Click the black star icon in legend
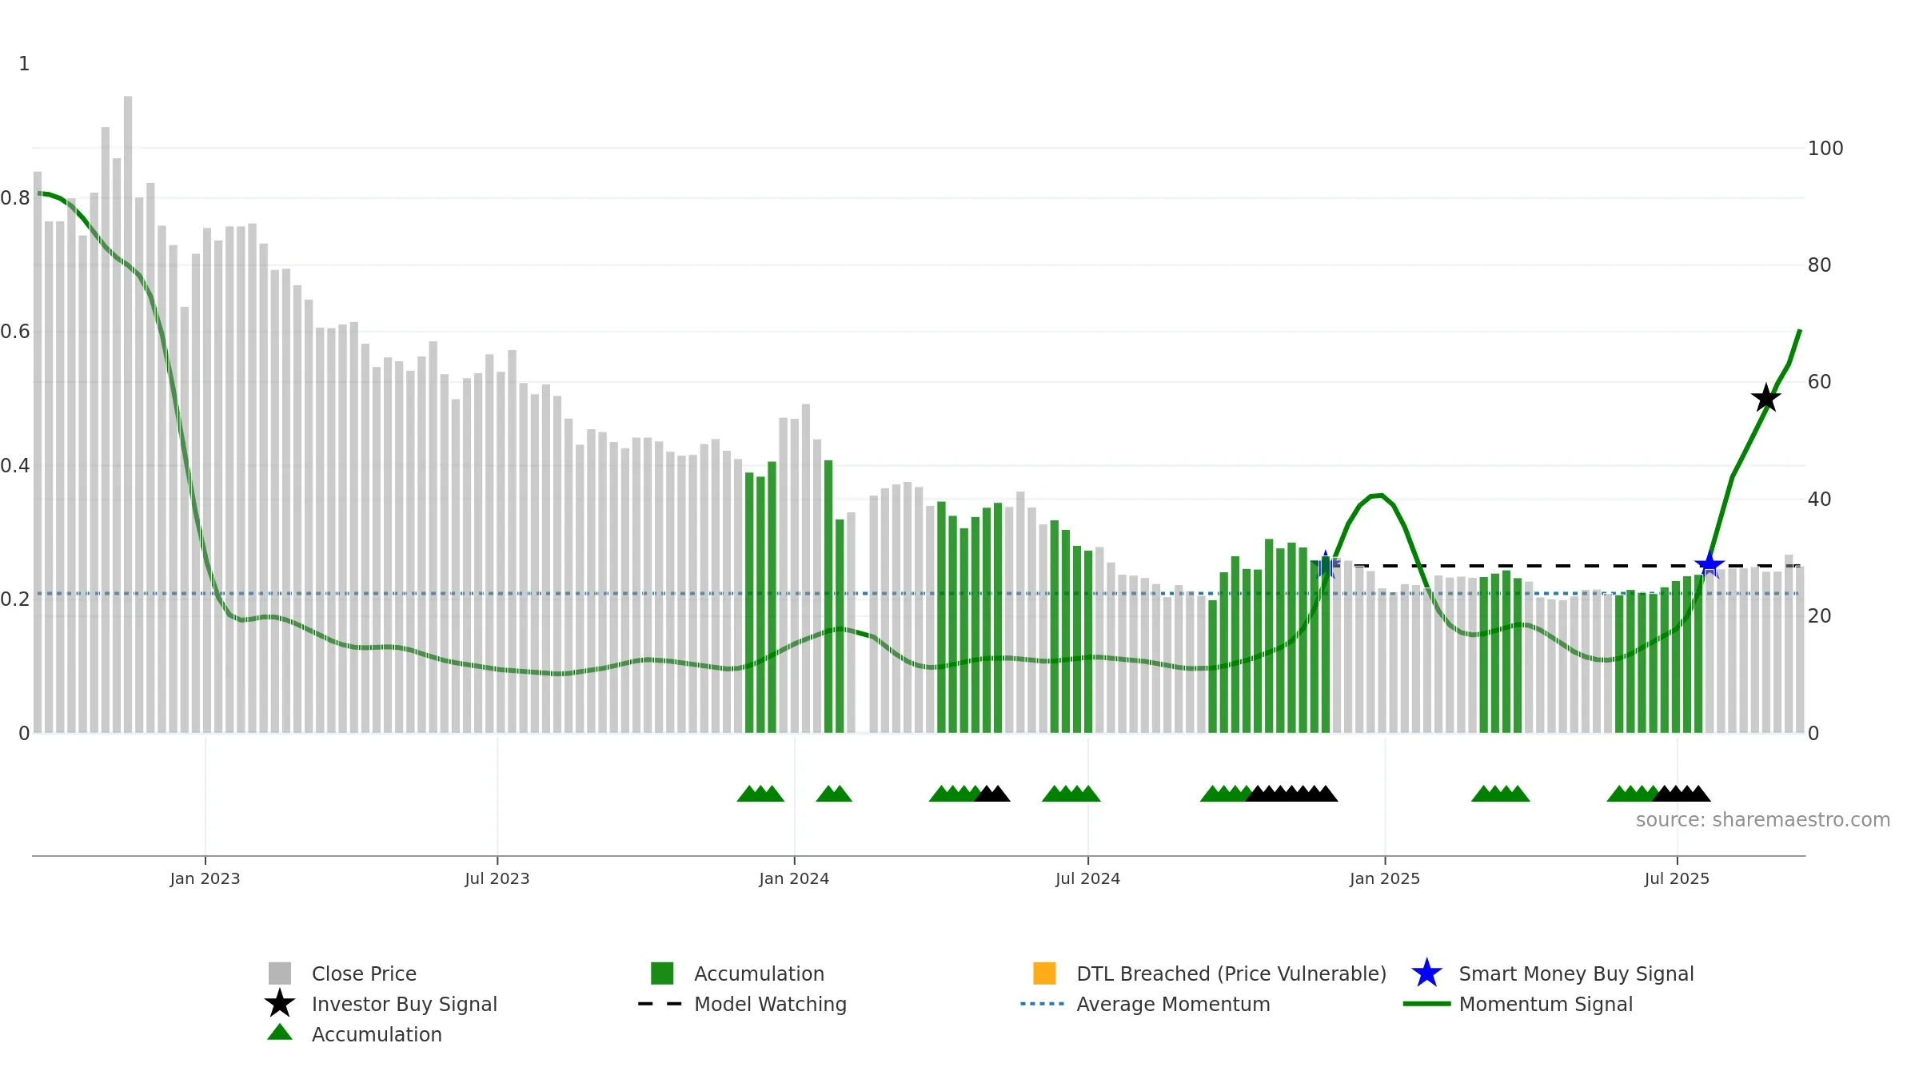1919x1079 pixels. (280, 1003)
